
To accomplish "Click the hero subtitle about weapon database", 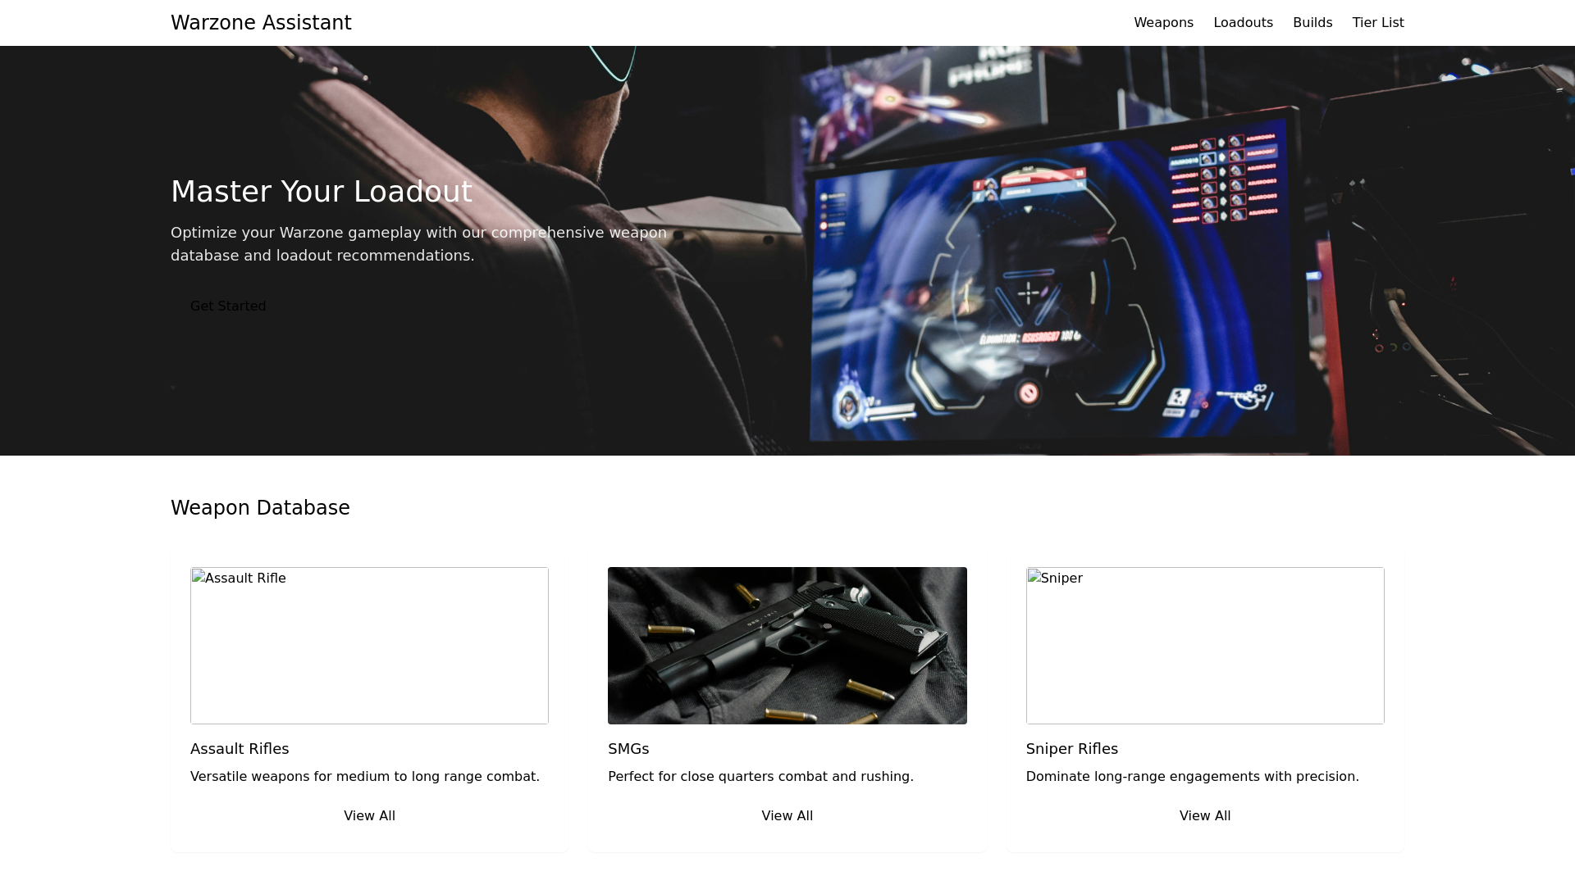I will click(x=418, y=243).
